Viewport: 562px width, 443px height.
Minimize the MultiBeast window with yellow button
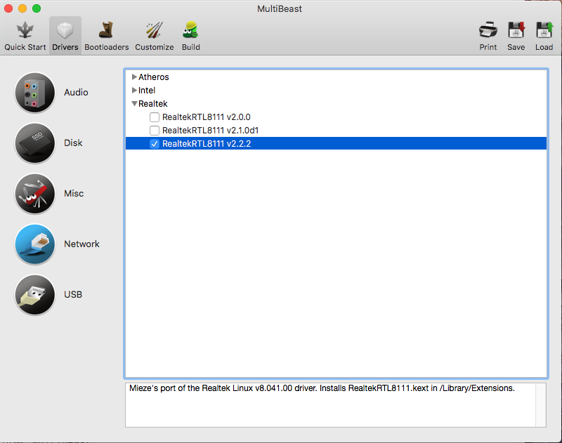tap(22, 8)
